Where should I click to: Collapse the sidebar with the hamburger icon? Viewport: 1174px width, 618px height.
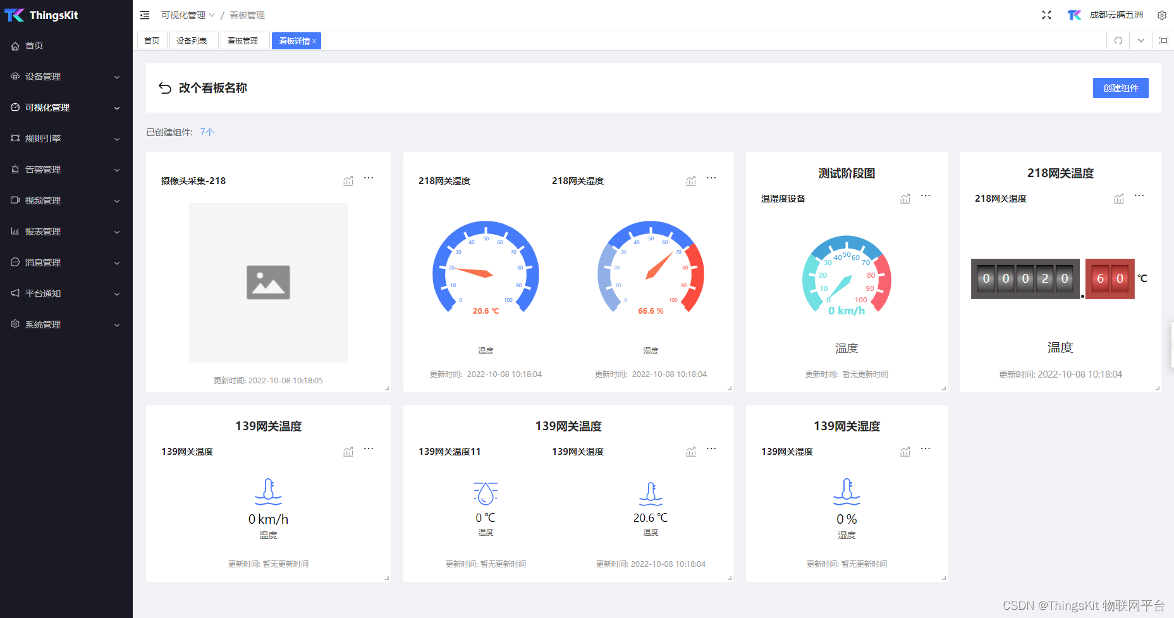[x=145, y=15]
